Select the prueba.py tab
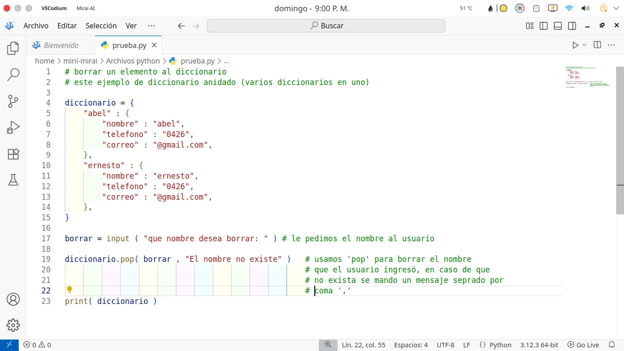This screenshot has width=624, height=351. 129,45
